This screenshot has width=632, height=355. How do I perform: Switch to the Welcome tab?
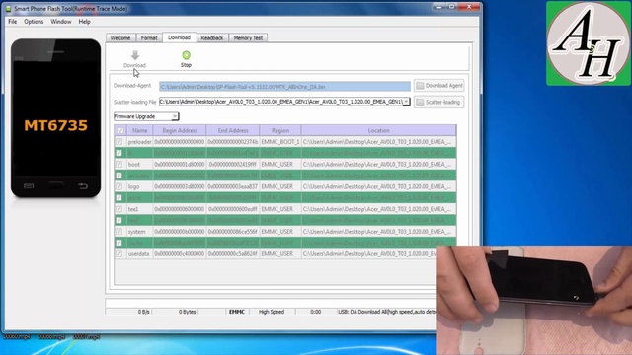pyautogui.click(x=120, y=37)
